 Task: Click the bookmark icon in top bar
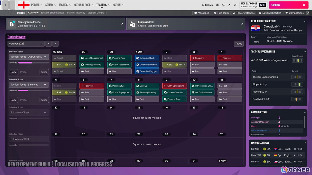click(217, 5)
